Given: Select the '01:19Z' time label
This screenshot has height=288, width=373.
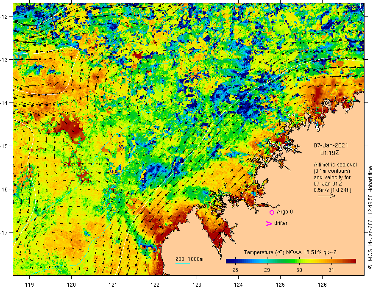Looking at the screenshot, I should click(329, 153).
